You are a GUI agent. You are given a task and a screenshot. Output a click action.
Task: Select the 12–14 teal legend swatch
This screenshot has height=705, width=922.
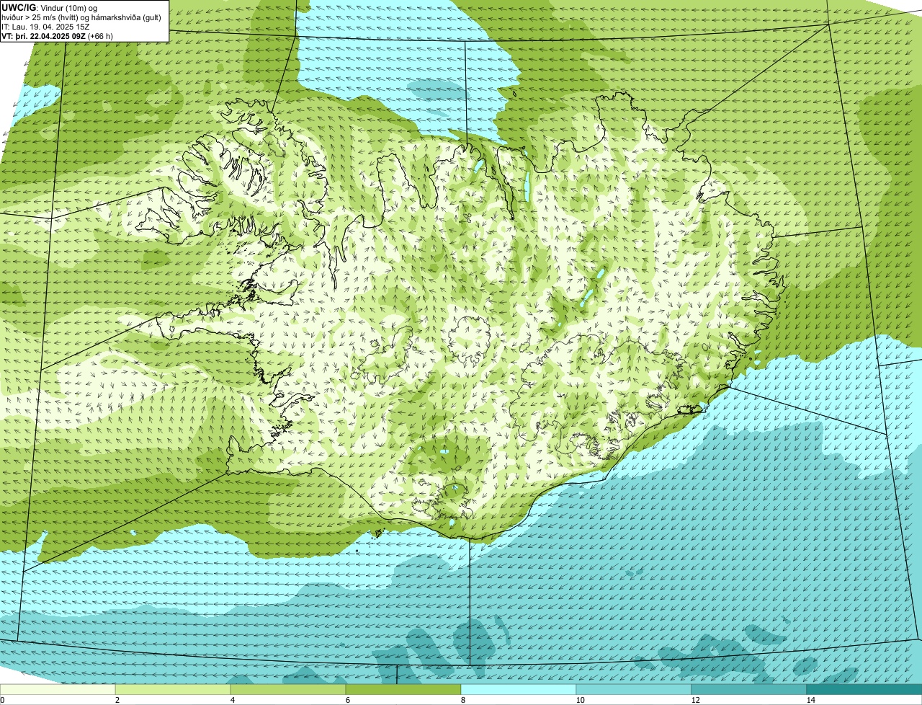coord(749,689)
